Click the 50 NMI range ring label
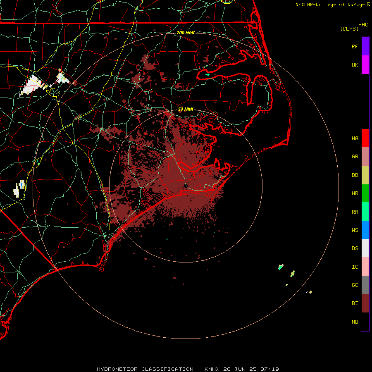The image size is (372, 372). pyautogui.click(x=186, y=109)
